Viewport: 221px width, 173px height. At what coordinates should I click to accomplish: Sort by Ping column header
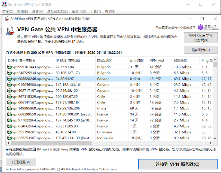(206, 60)
